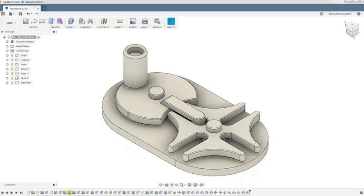Open the MODEL workspace dropdown

point(11,23)
